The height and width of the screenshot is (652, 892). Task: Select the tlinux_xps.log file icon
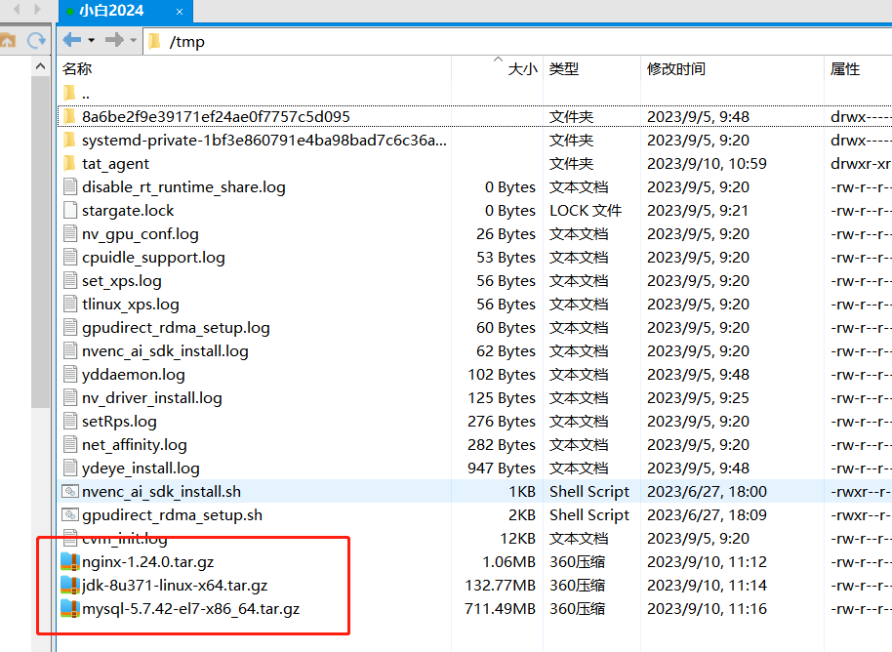(70, 304)
